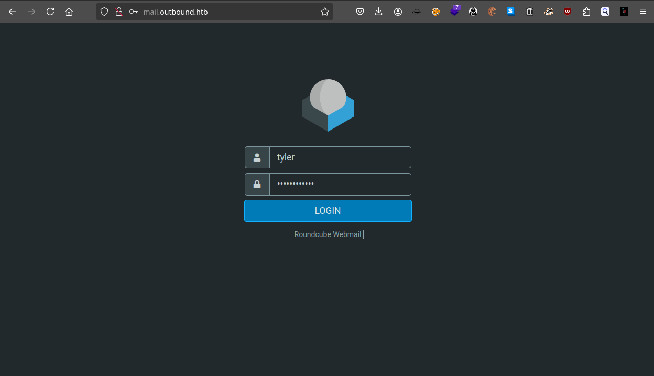Screen dimensions: 654x376
Task: Open the tracking protection shield icon
Action: pos(104,12)
